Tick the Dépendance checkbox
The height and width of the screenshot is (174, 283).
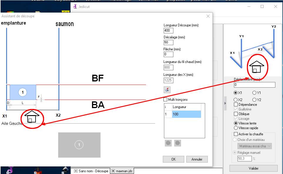[x=236, y=105]
